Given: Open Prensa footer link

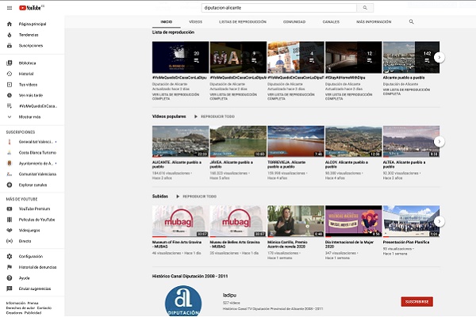Looking at the screenshot, I should pyautogui.click(x=33, y=303).
